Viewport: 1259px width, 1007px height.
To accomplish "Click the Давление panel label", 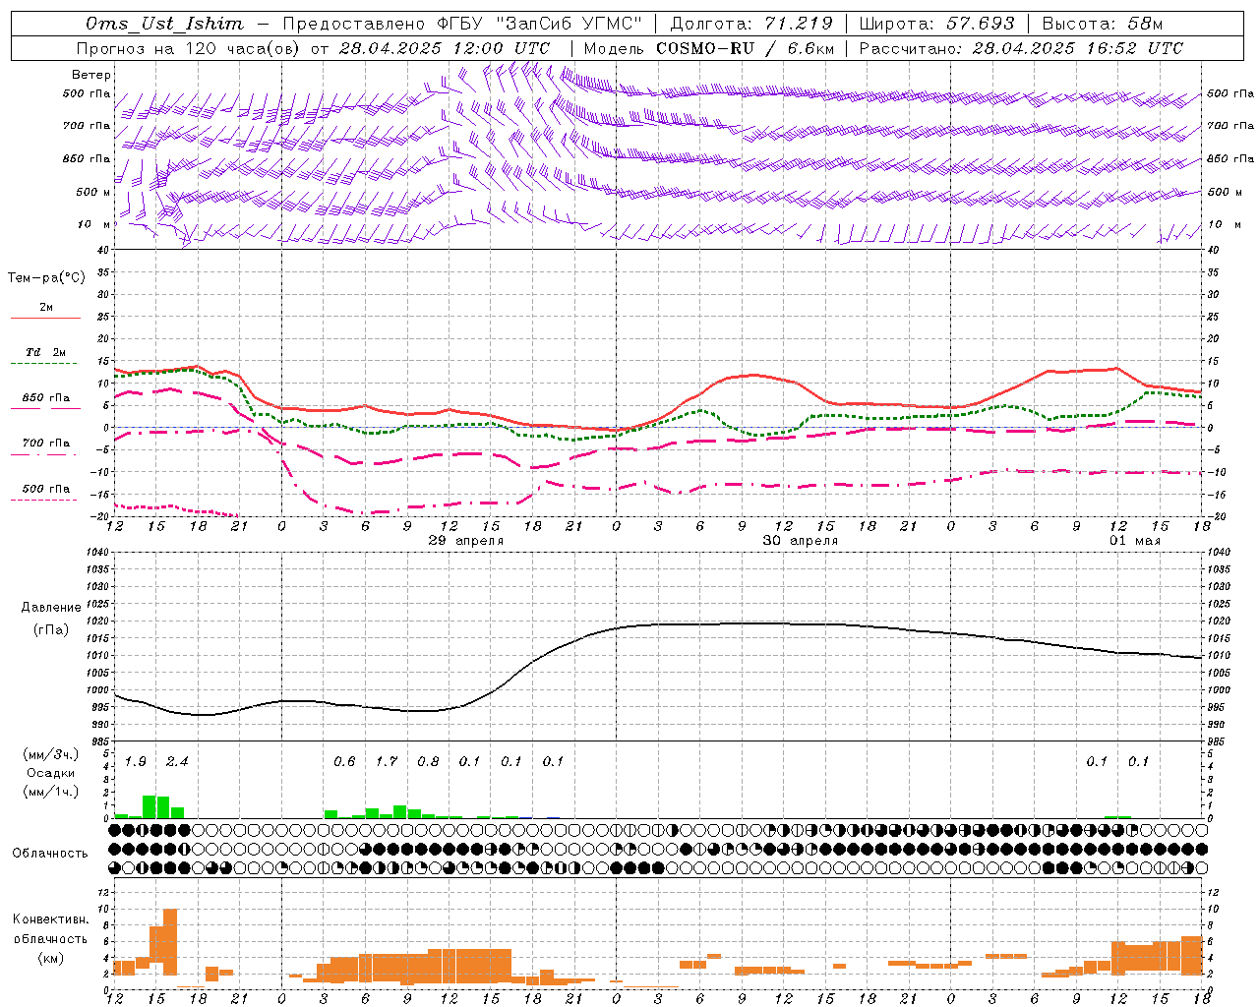I will [x=51, y=608].
